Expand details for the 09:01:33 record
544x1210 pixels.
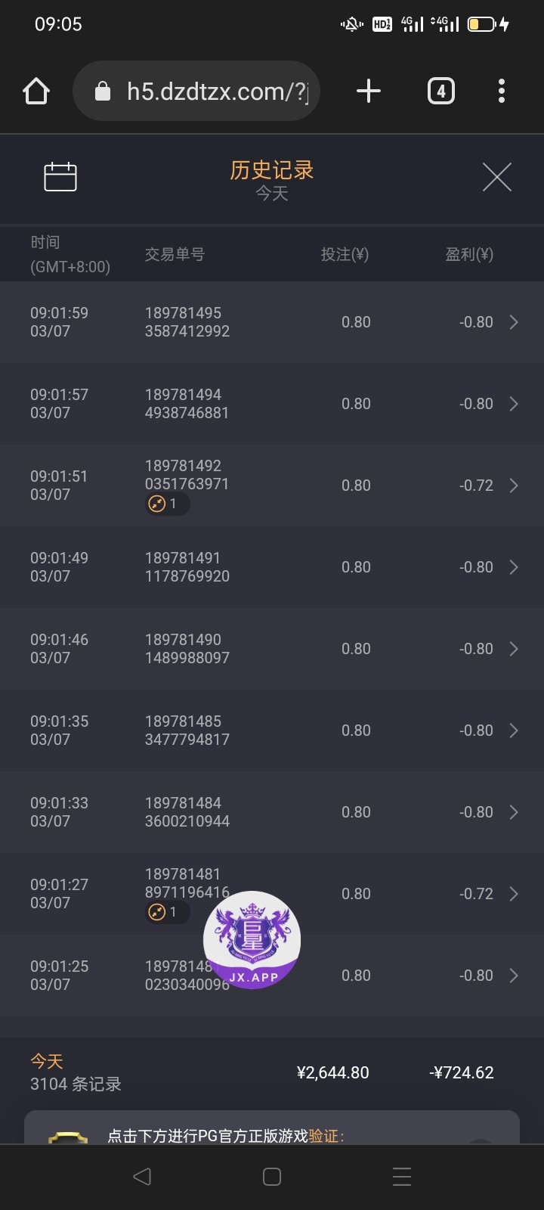coord(514,812)
